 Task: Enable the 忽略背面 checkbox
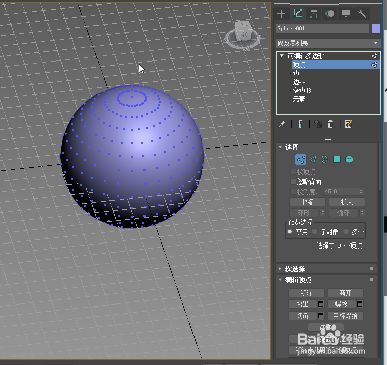coord(293,182)
